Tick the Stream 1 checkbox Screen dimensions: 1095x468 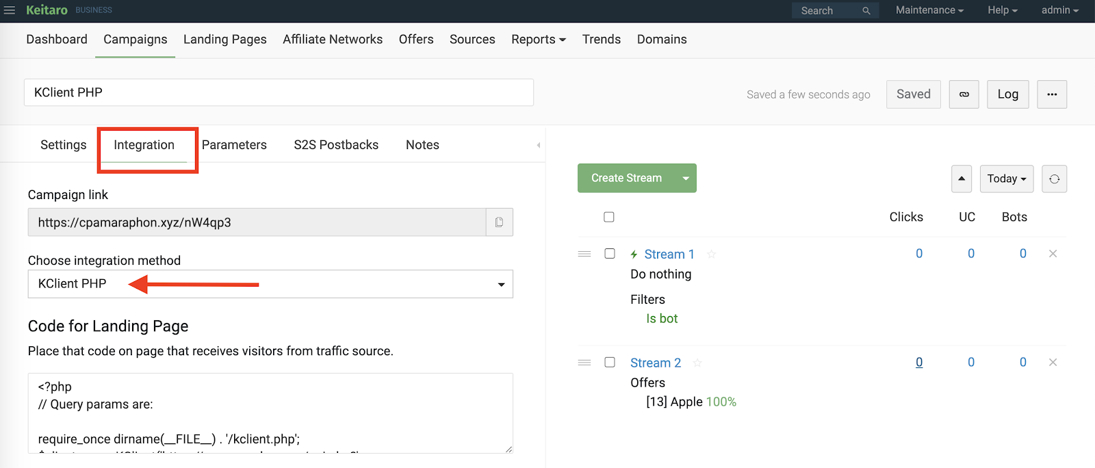610,253
